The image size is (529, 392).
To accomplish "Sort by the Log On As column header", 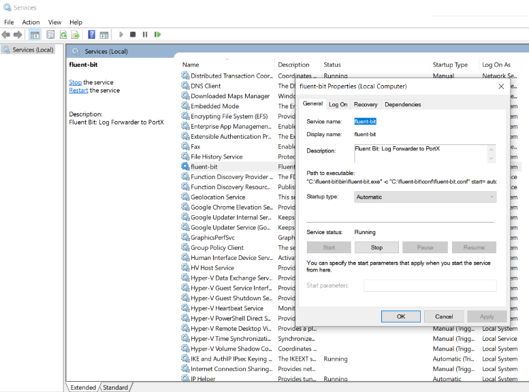I will click(x=496, y=65).
